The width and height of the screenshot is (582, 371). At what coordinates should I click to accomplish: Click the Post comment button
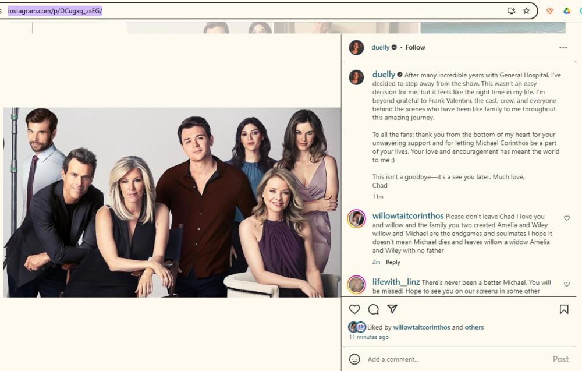(560, 359)
